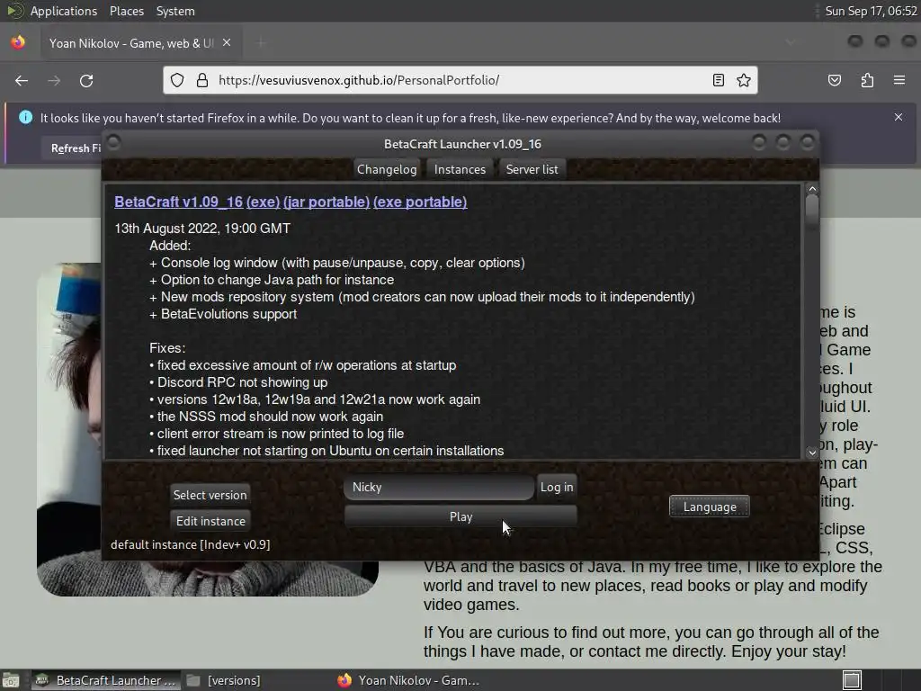921x691 pixels.
Task: Click the clock showing Sun Sep 17
Action: (x=871, y=11)
